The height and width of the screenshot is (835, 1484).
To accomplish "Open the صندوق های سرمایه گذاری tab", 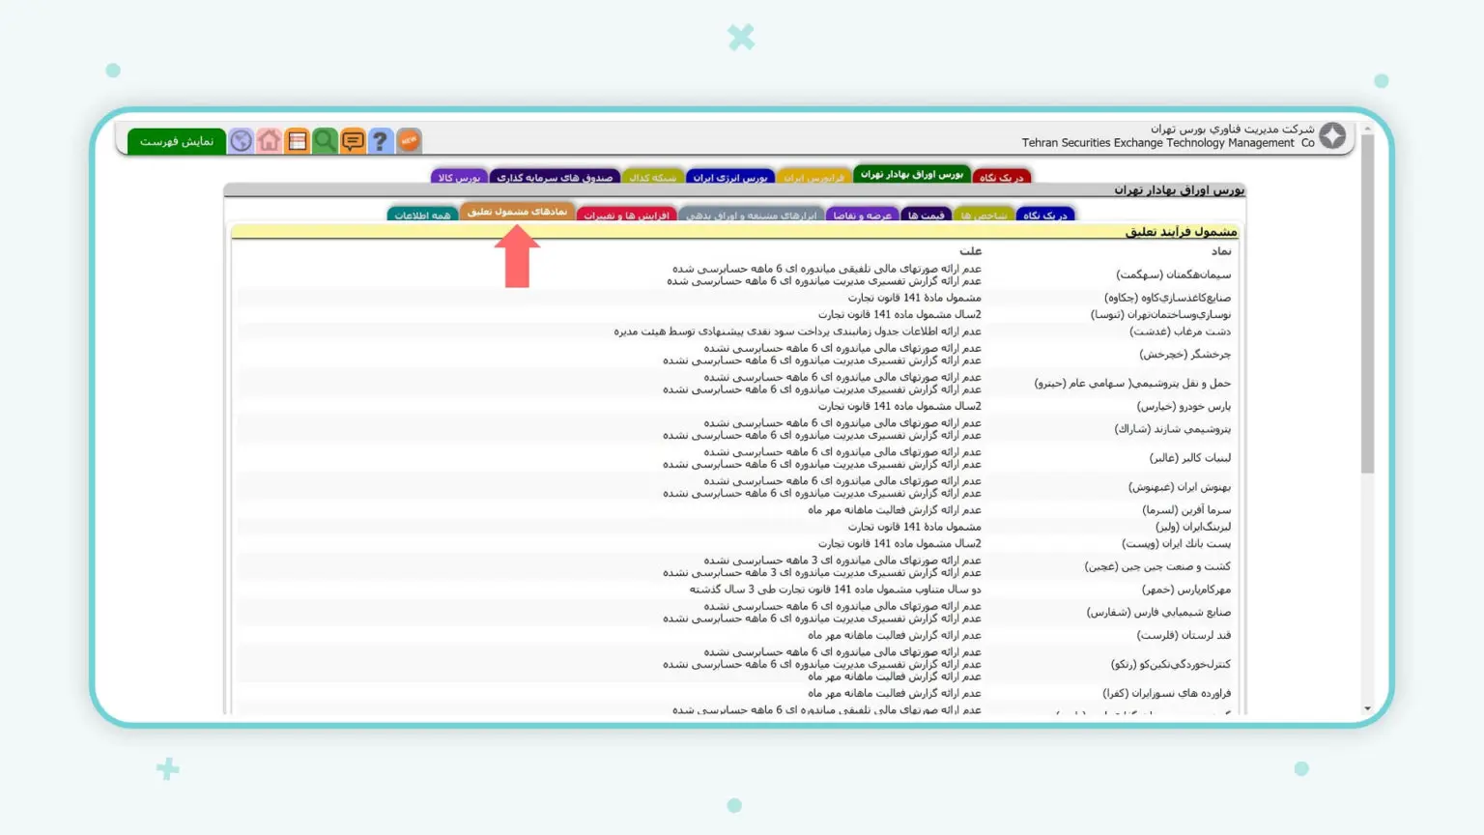I will point(556,177).
